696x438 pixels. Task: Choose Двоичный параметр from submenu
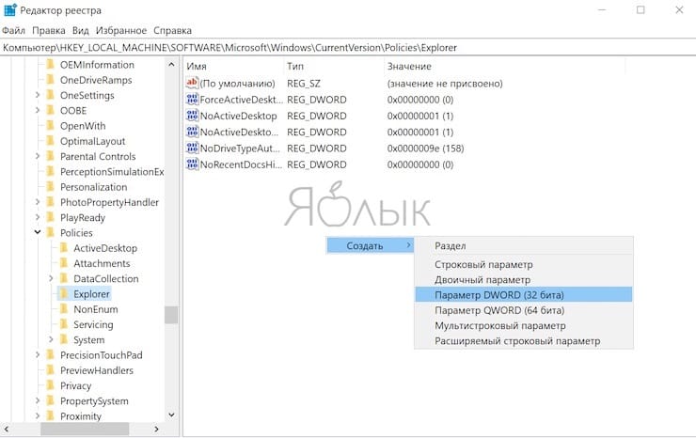[x=524, y=279]
